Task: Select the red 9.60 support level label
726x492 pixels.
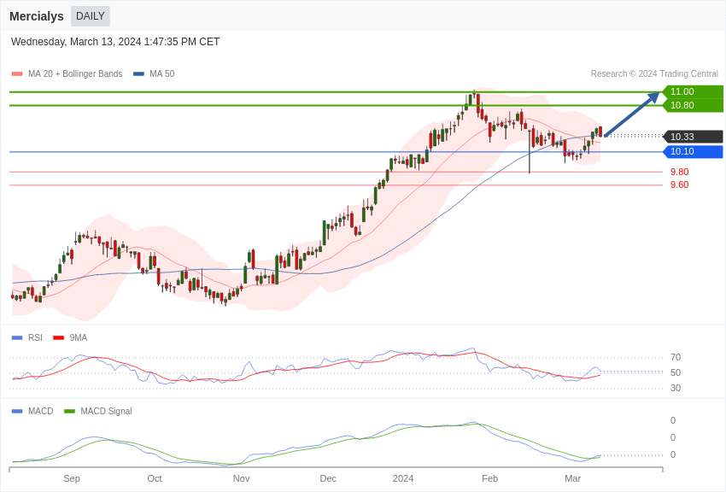Action: (x=679, y=184)
